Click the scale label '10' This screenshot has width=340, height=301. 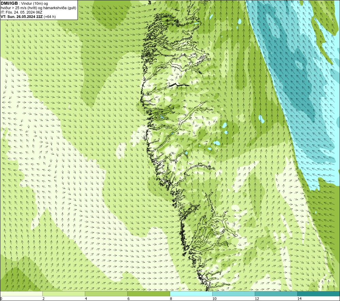pyautogui.click(x=215, y=299)
